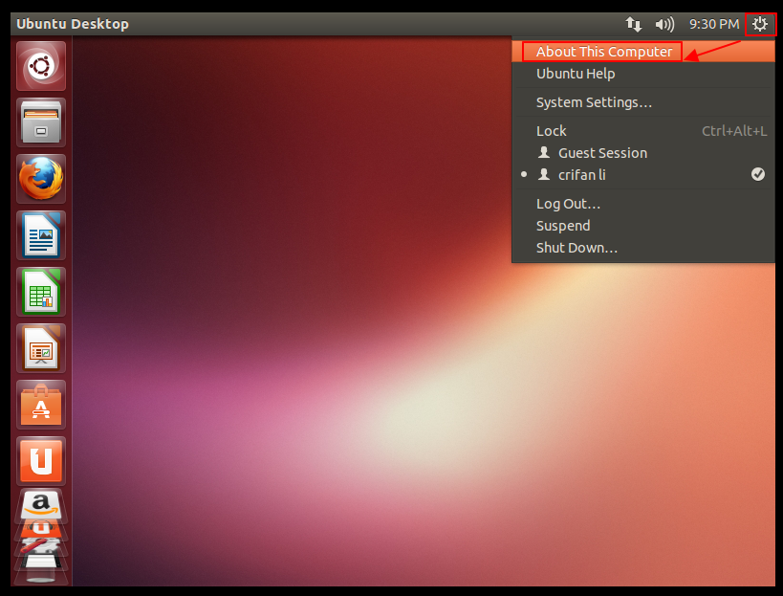Choose Lock to lock the screen
This screenshot has width=783, height=596.
coord(643,131)
